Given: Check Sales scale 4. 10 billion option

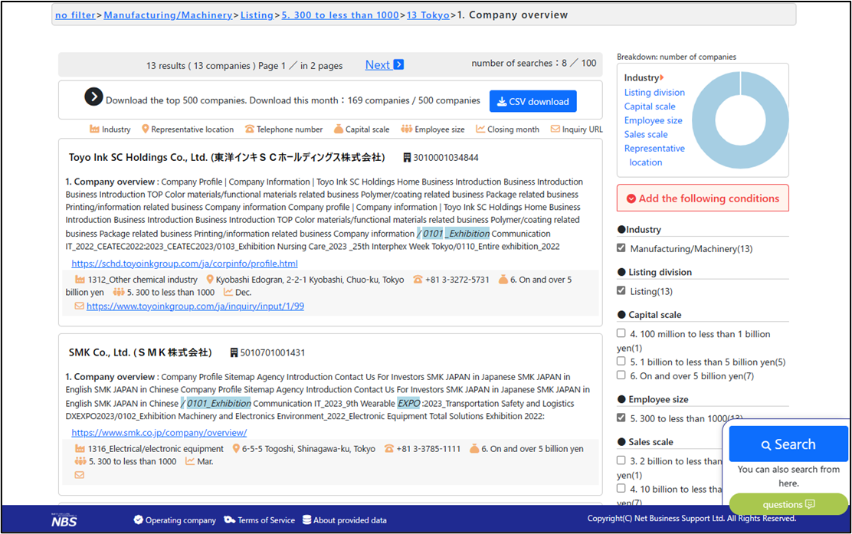Looking at the screenshot, I should coord(621,488).
